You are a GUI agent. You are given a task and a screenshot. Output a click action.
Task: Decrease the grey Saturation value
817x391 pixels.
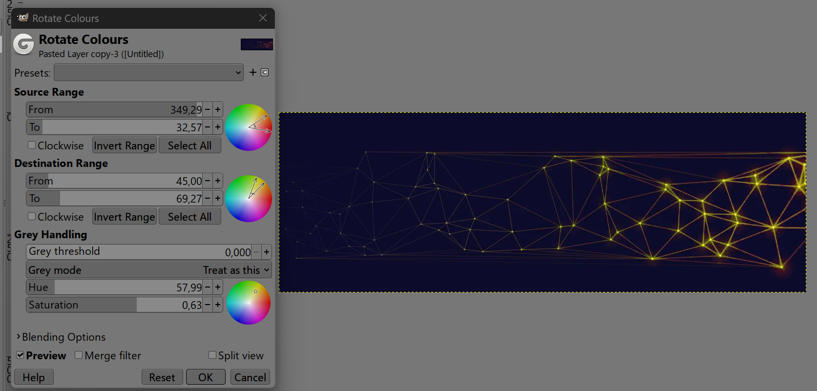[x=208, y=305]
